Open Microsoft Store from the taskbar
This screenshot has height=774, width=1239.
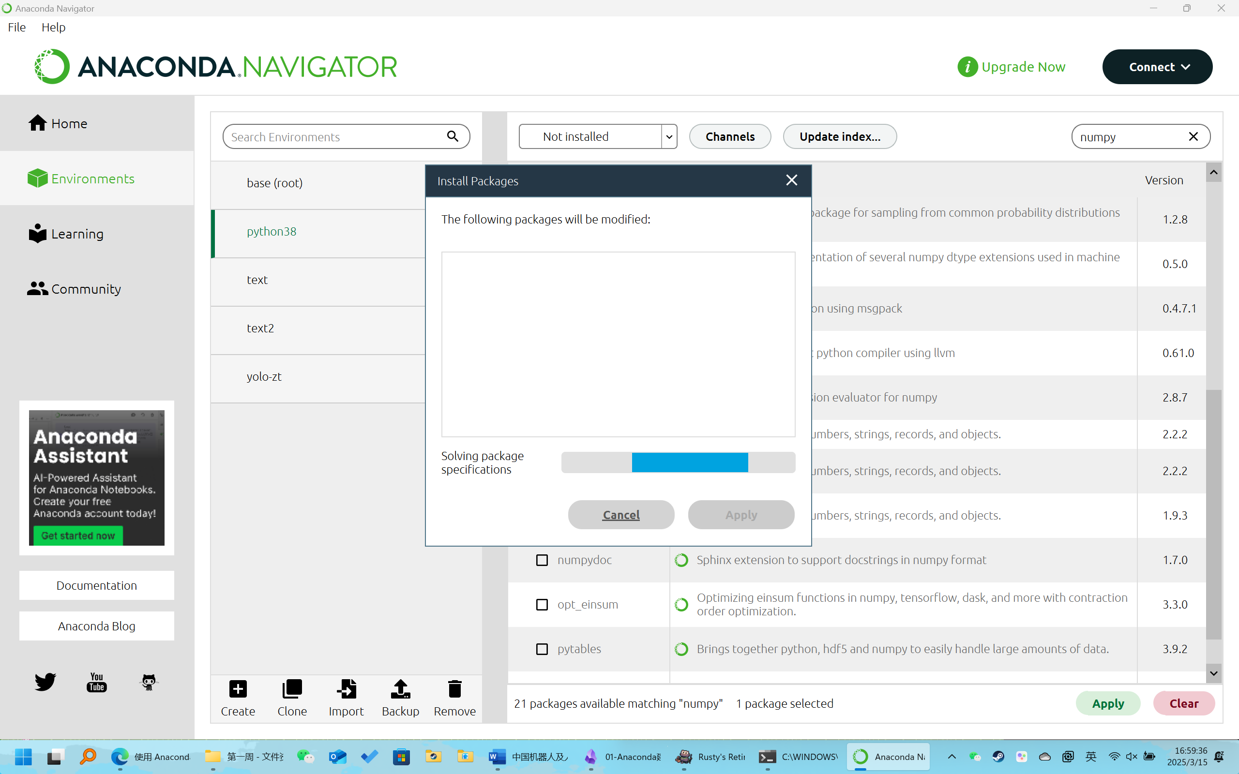coord(401,757)
